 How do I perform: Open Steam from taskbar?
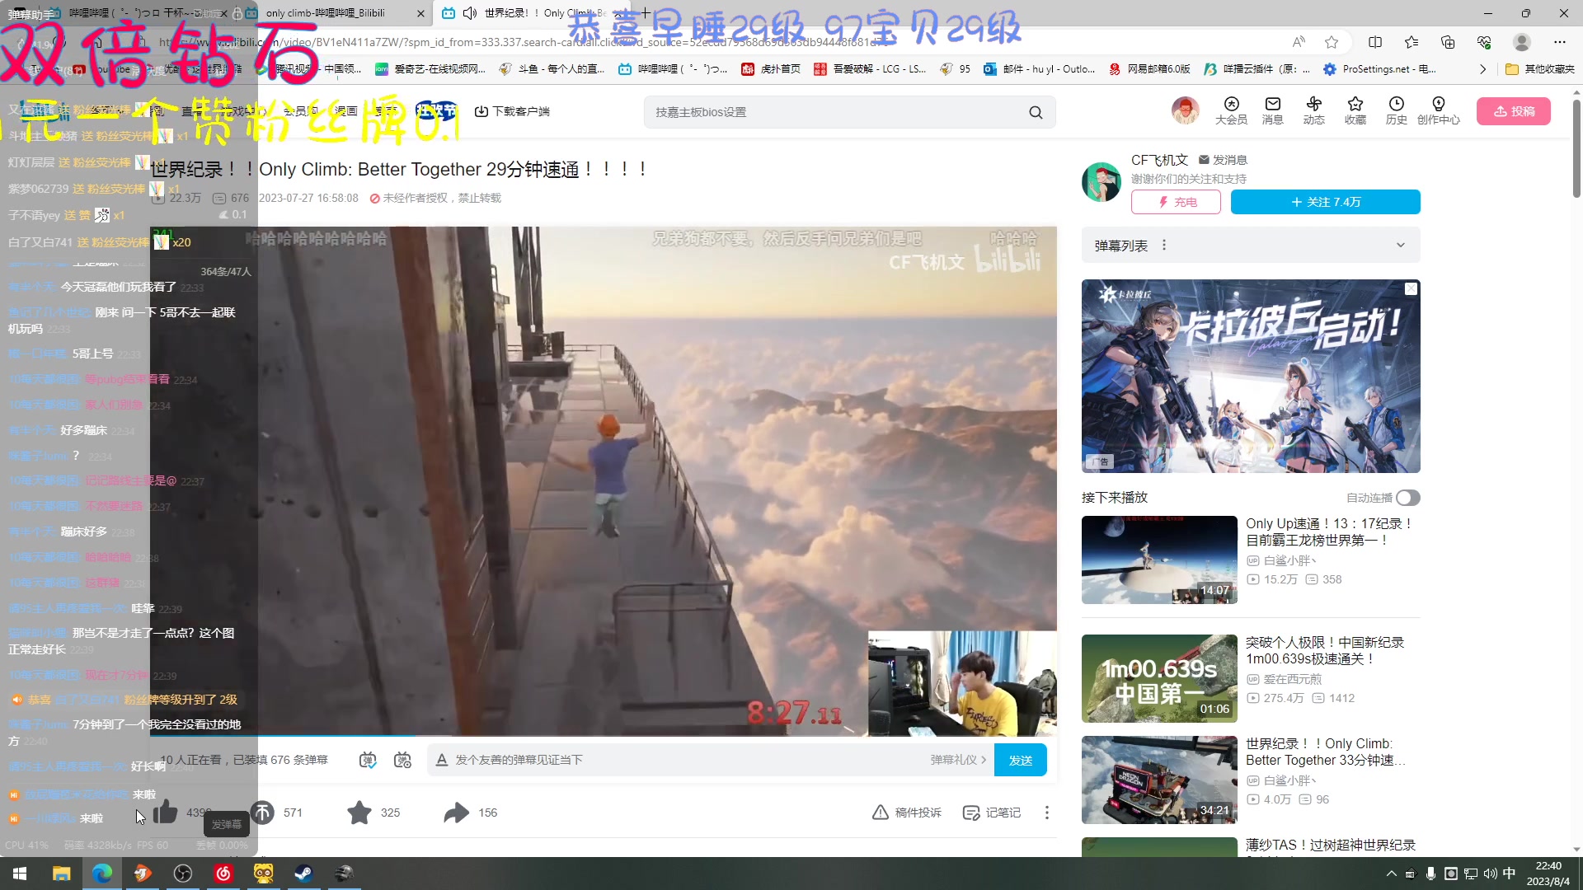[303, 874]
